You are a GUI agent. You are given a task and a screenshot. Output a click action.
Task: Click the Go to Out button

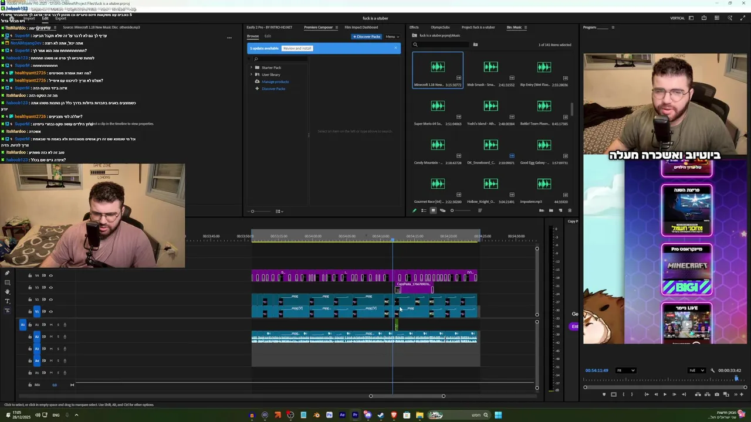[684, 394]
